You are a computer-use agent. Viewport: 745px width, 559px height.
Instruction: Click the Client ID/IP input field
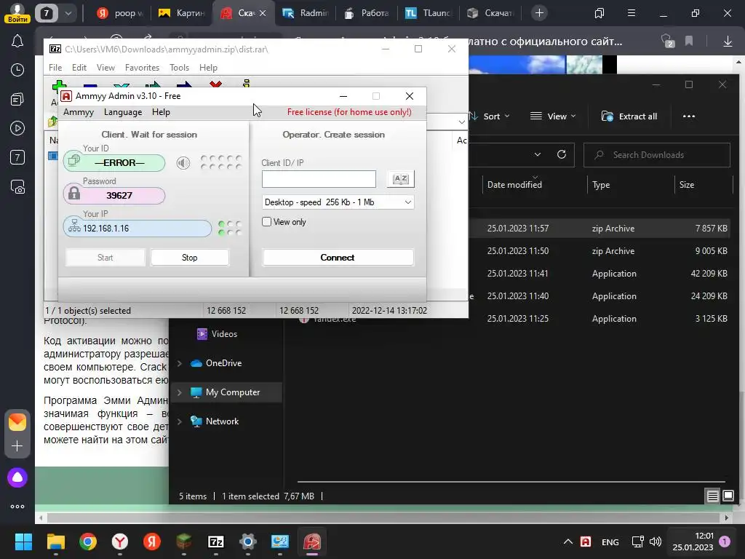(x=319, y=179)
